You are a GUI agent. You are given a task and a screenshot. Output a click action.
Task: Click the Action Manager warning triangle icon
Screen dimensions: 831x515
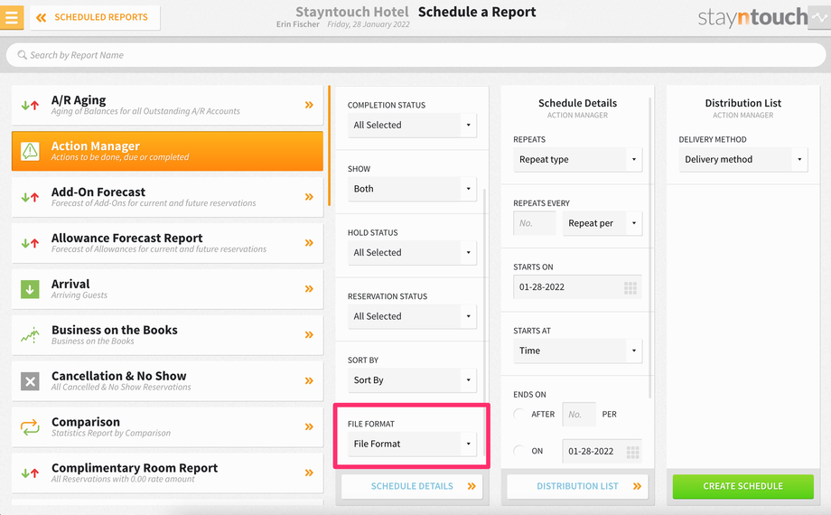[x=30, y=151]
